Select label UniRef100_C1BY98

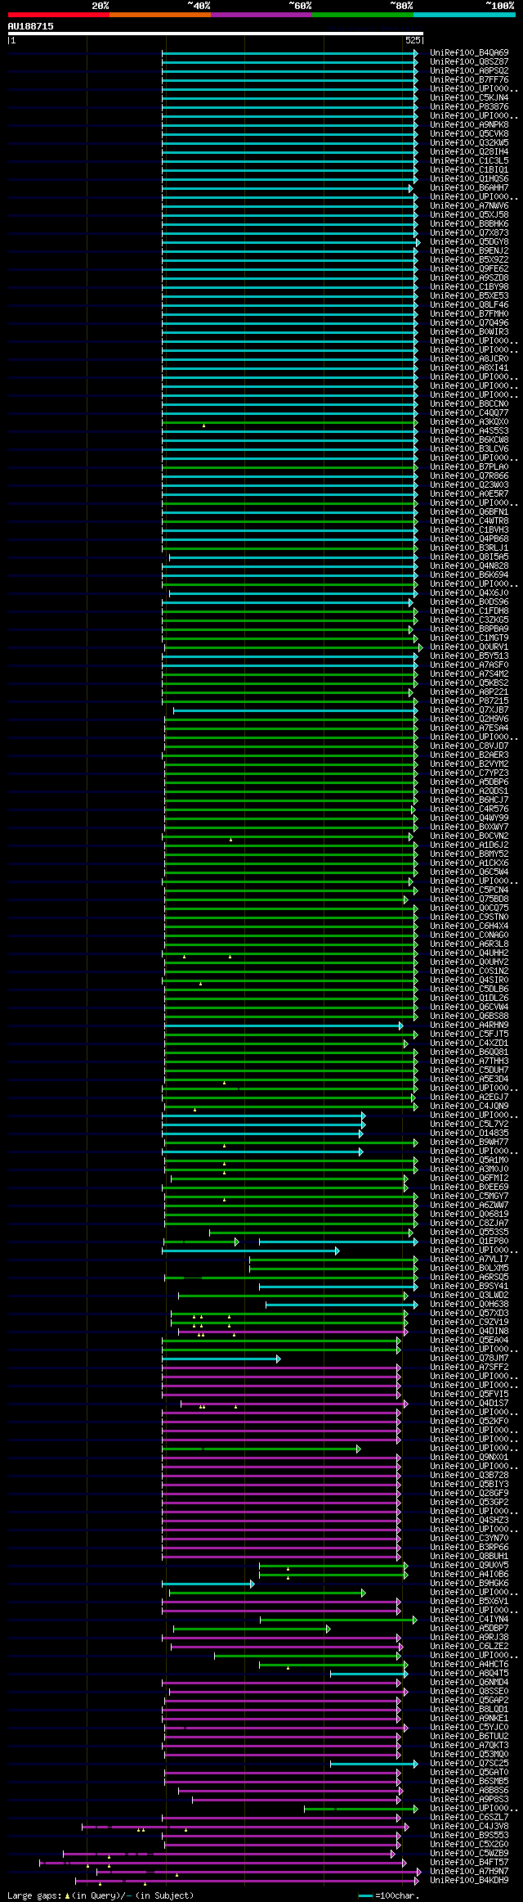[469, 287]
